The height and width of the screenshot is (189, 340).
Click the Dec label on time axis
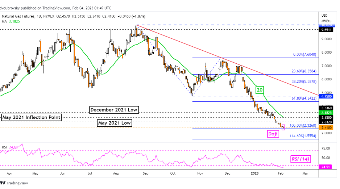227,173
